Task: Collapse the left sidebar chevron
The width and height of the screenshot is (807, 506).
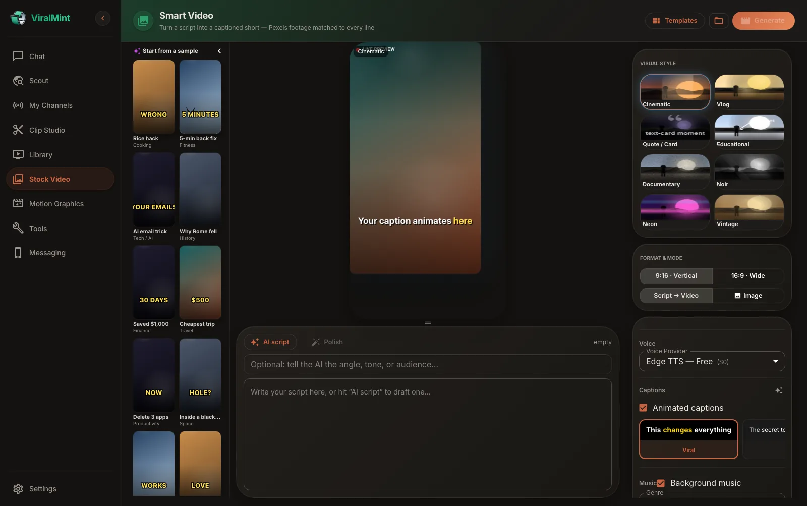Action: pyautogui.click(x=103, y=18)
